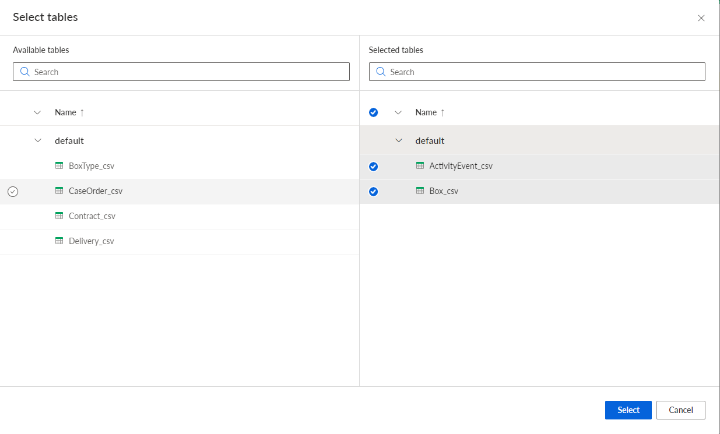Collapse the default group in Available tables
720x434 pixels.
tap(38, 140)
